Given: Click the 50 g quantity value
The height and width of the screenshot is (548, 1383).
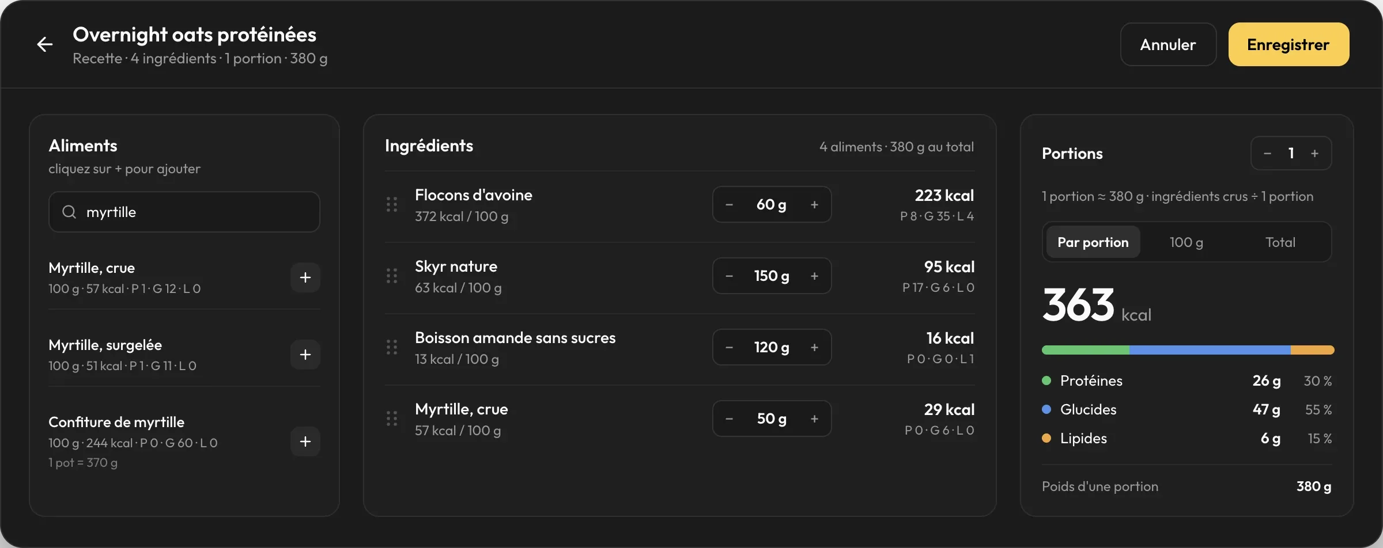Looking at the screenshot, I should point(772,418).
